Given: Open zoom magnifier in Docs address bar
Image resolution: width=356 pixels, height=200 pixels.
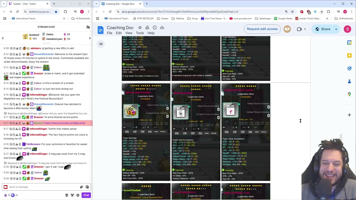Looking at the screenshot, I should coord(286,12).
